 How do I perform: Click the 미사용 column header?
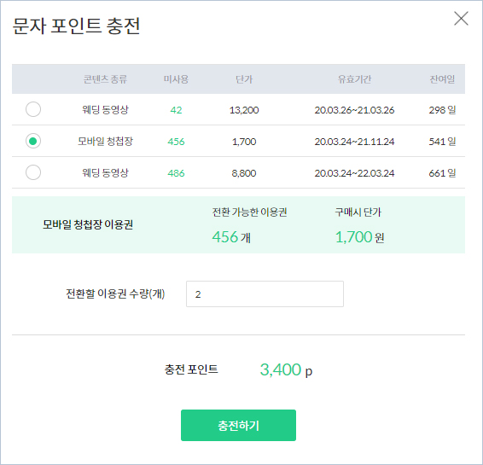pos(176,79)
